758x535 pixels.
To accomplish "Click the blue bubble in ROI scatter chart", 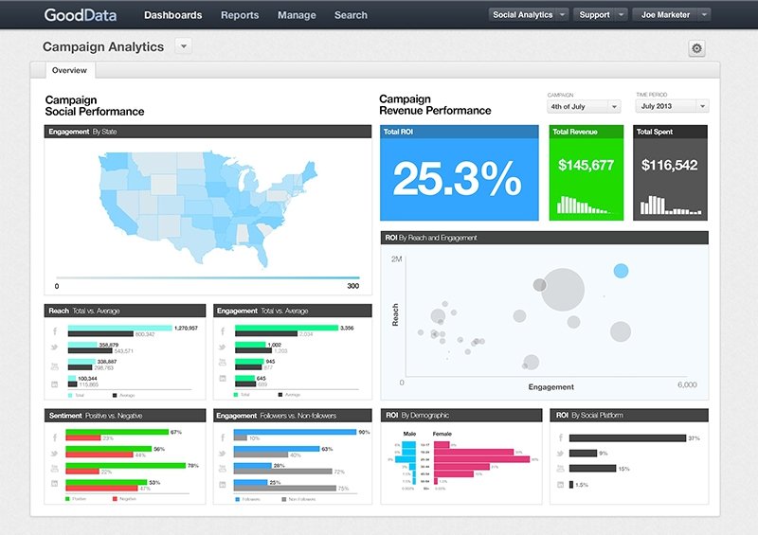I will [621, 271].
